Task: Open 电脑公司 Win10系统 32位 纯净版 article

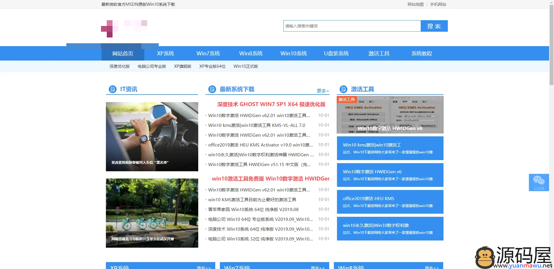Action: (260, 239)
